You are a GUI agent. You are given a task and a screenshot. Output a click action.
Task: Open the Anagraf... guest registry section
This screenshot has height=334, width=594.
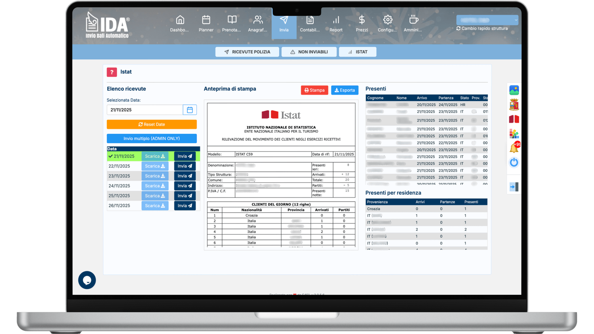(258, 24)
